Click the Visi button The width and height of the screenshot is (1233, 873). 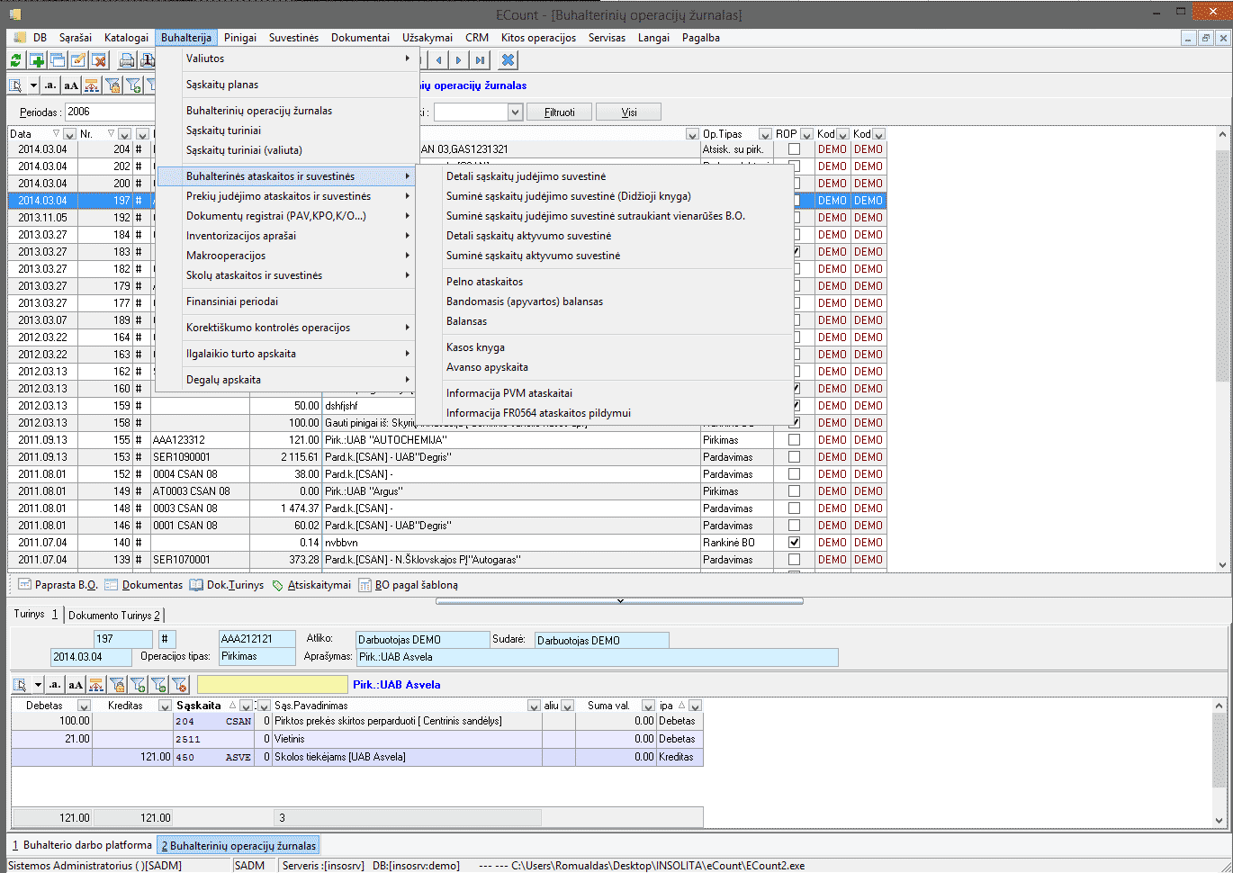[629, 112]
